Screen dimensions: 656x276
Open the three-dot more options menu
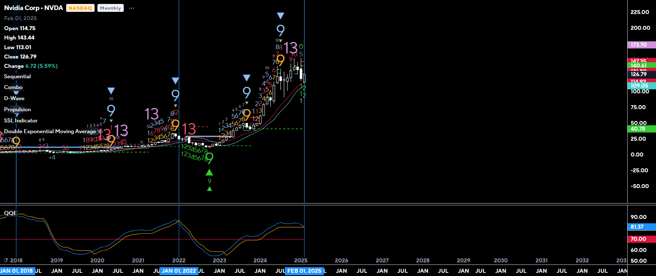coord(132,8)
